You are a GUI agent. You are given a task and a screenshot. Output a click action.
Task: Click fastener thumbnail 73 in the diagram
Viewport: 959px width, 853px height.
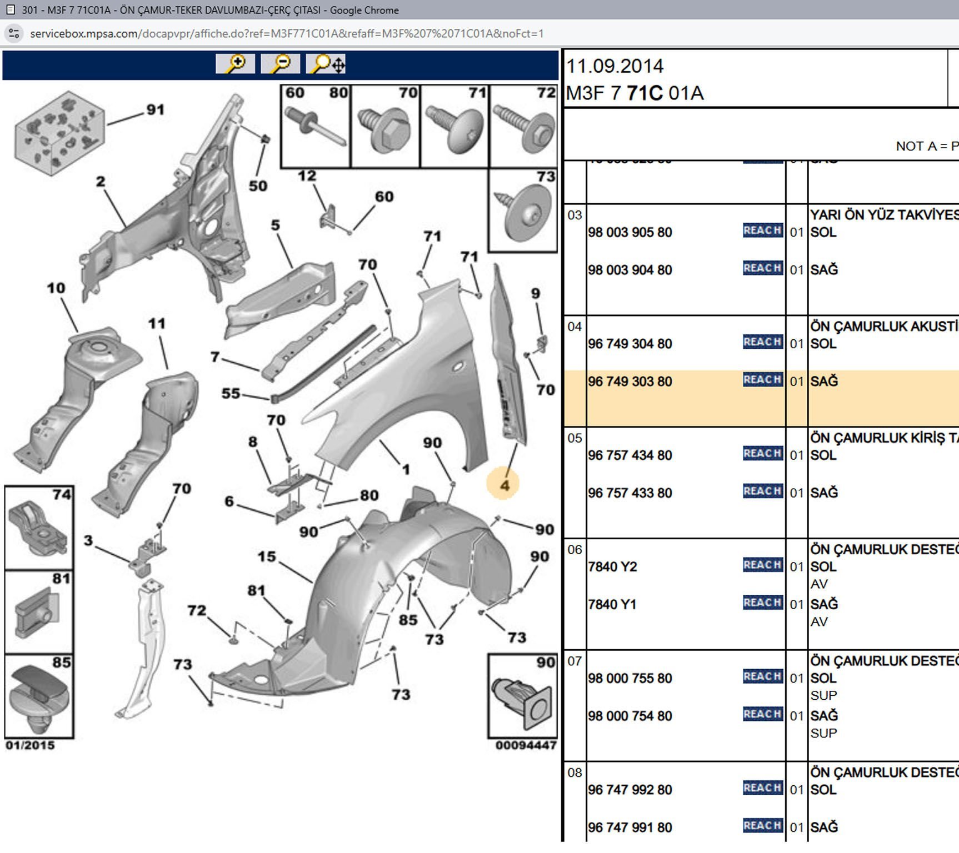[x=523, y=211]
